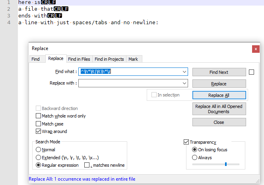Image resolution: width=264 pixels, height=185 pixels.
Task: Expand the Find what history dropdown
Action: pyautogui.click(x=184, y=72)
